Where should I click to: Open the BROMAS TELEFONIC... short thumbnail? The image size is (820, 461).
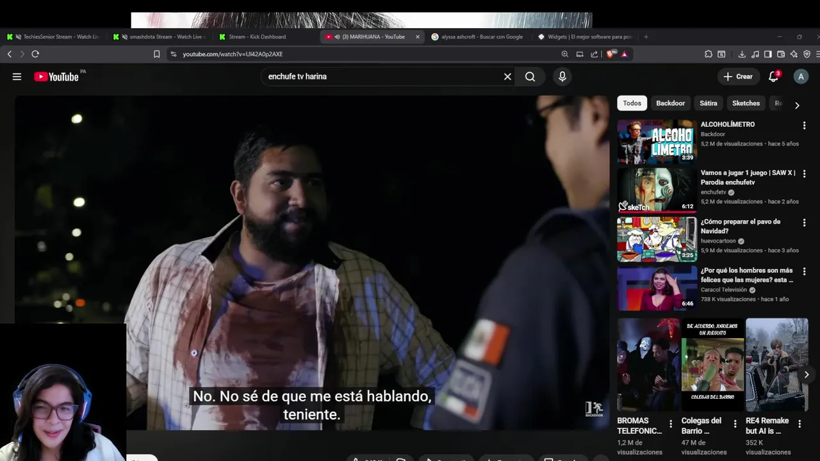tap(648, 364)
